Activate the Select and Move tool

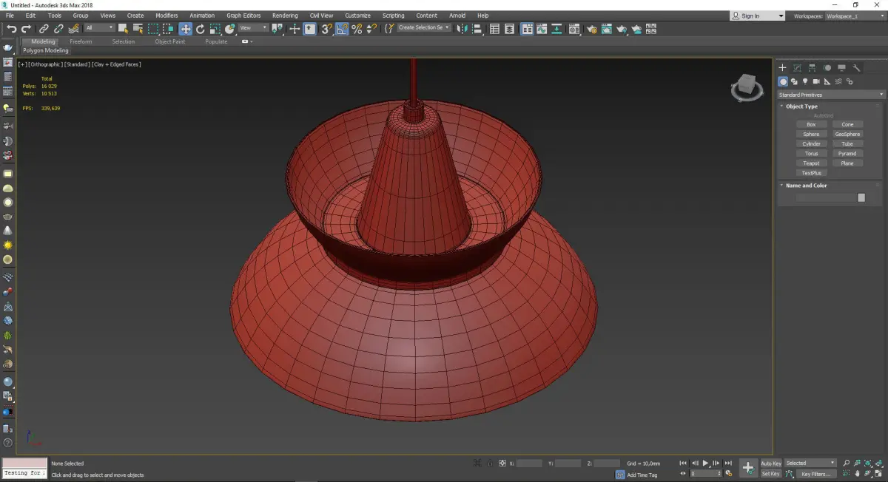(185, 29)
